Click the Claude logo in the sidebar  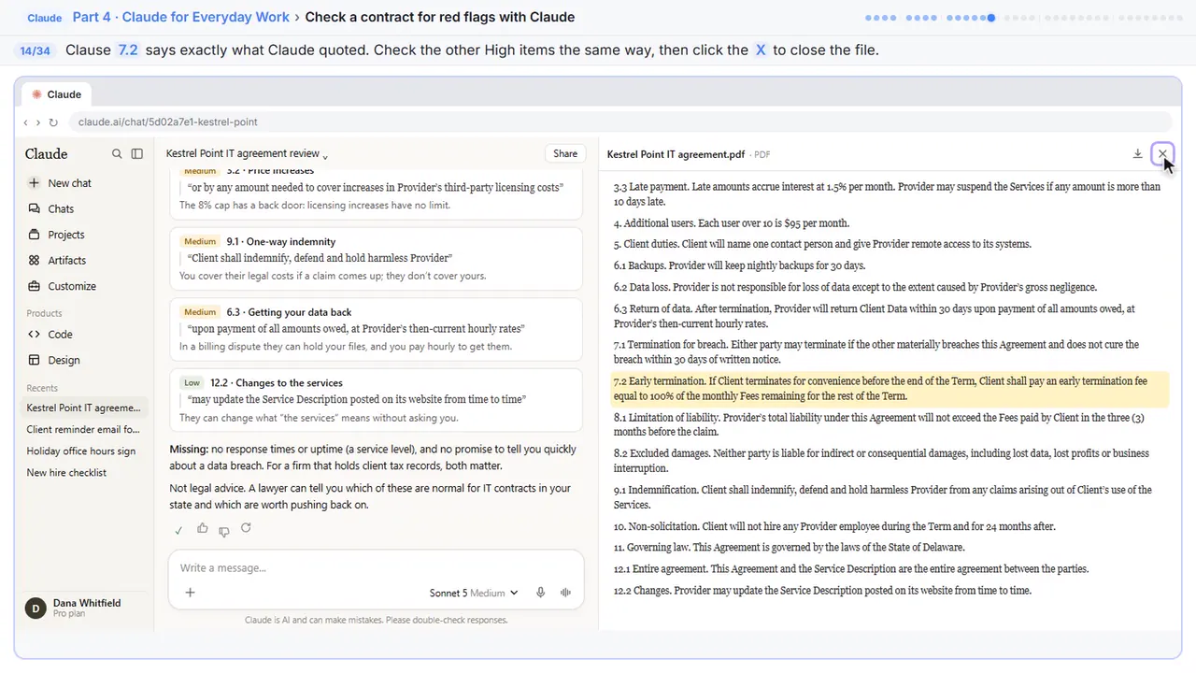[x=47, y=154]
